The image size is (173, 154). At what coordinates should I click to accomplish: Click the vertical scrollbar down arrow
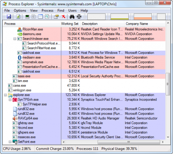(x=168, y=137)
